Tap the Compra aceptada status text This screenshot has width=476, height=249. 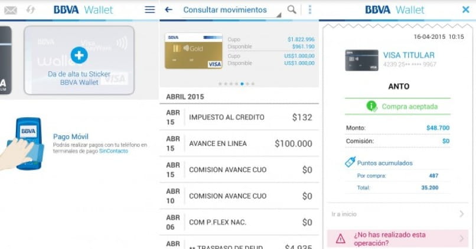coord(409,107)
